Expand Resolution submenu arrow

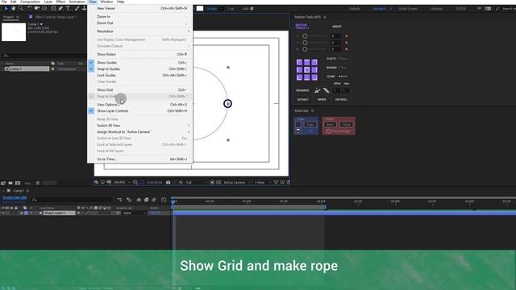(x=189, y=31)
